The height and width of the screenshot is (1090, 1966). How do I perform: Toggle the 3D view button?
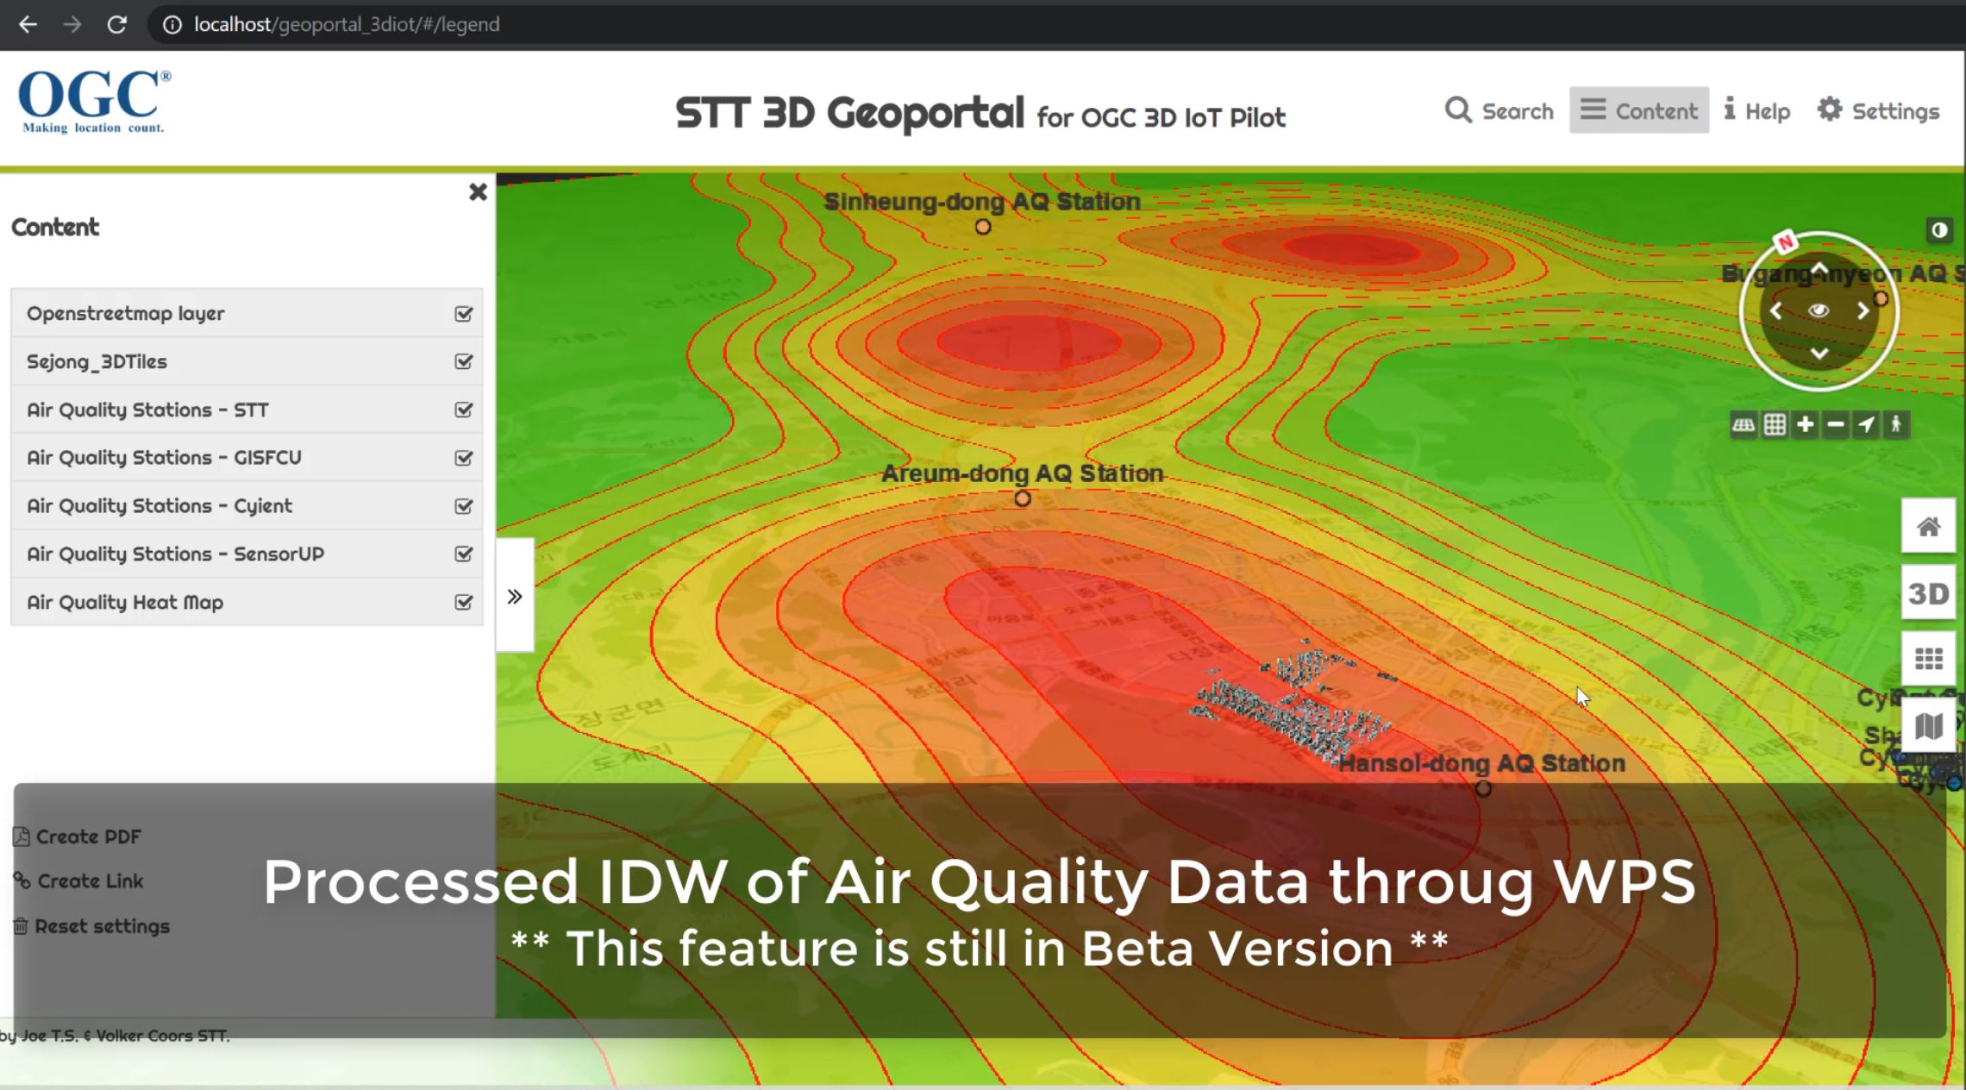pos(1929,593)
